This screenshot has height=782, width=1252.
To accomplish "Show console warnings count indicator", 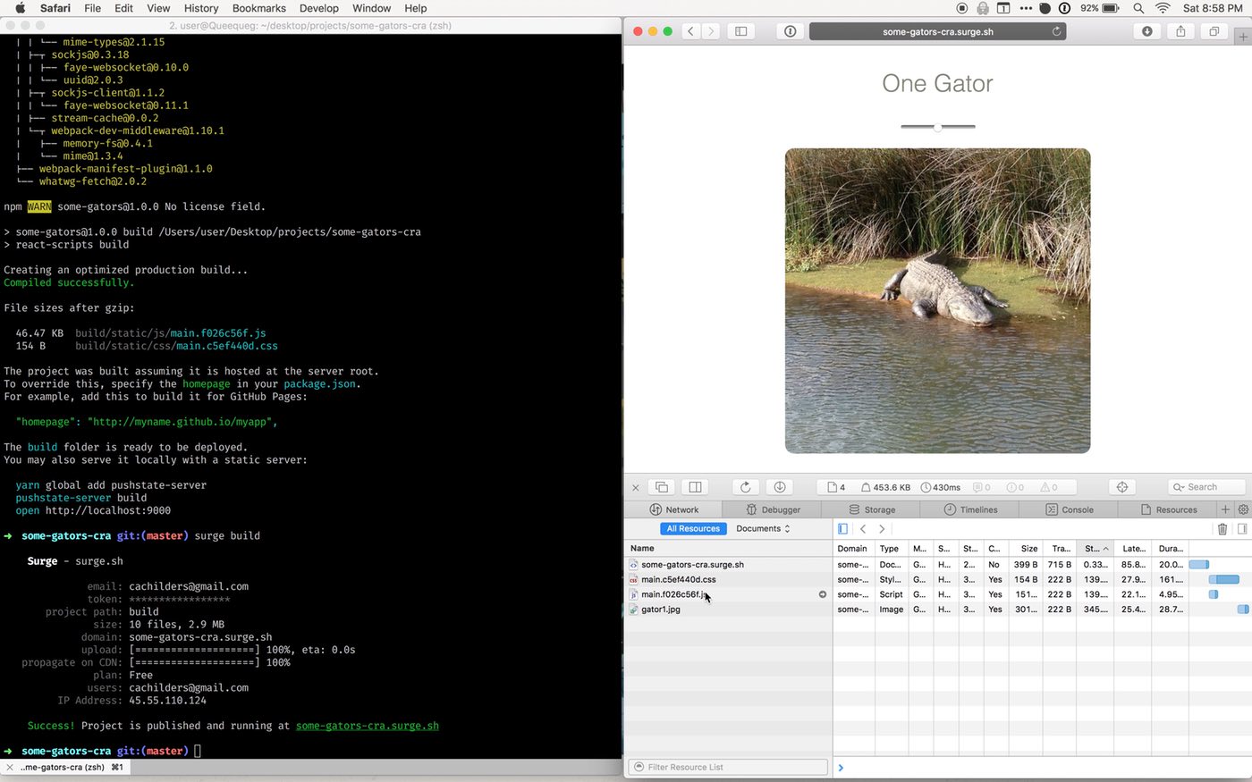I will (1049, 487).
